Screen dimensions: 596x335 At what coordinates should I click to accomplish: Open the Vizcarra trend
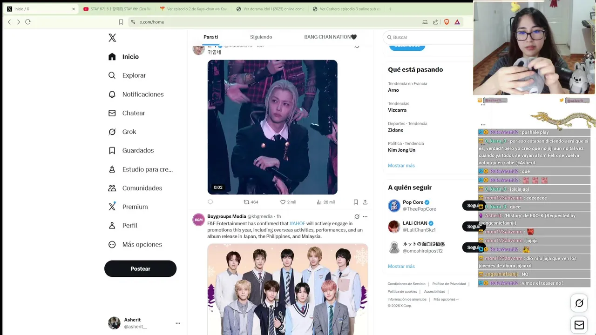coord(397,110)
